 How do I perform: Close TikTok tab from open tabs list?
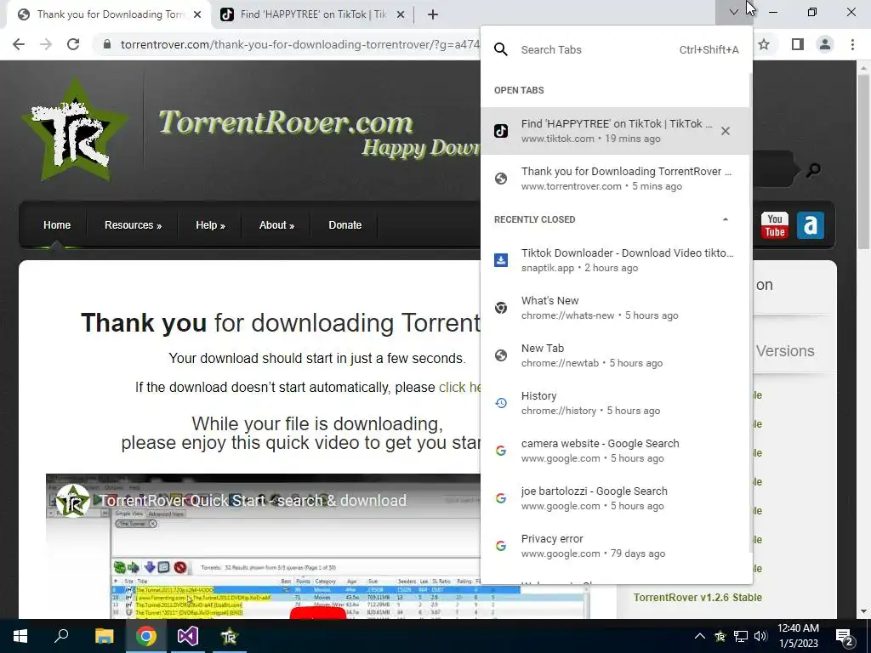725,131
